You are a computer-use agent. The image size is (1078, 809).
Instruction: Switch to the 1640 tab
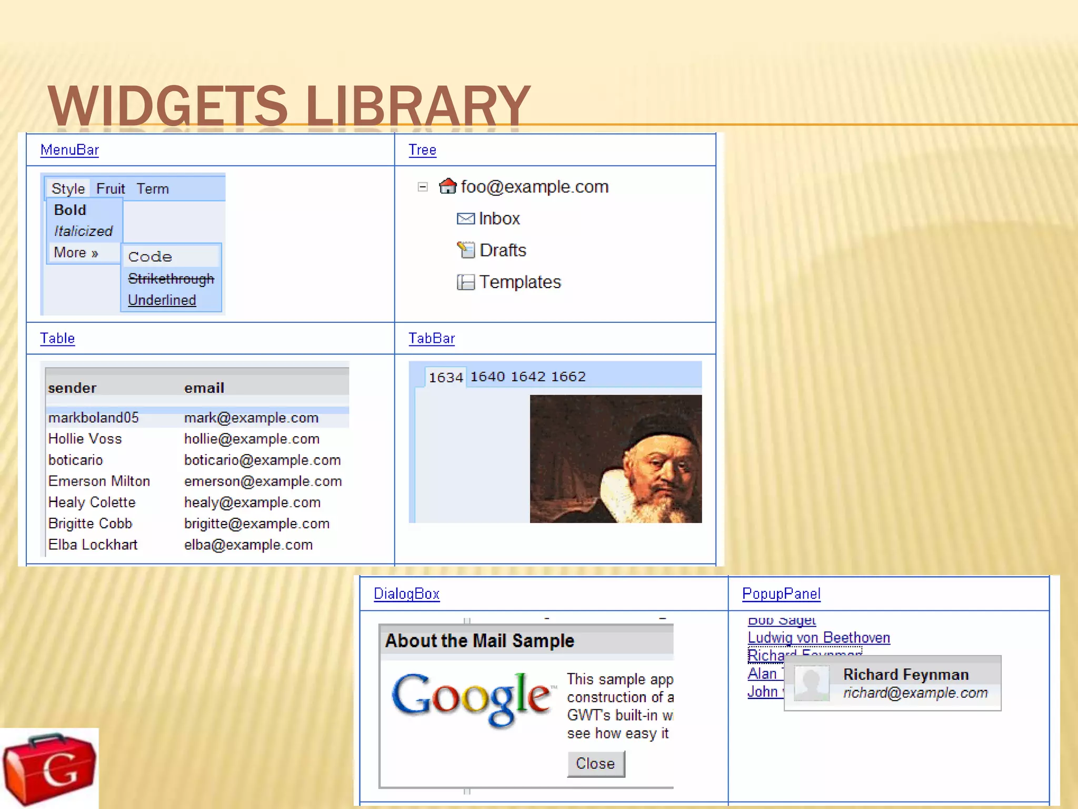[x=487, y=377]
